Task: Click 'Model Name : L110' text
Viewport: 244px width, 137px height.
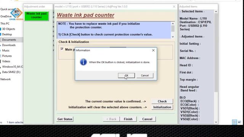Action: click(x=193, y=19)
